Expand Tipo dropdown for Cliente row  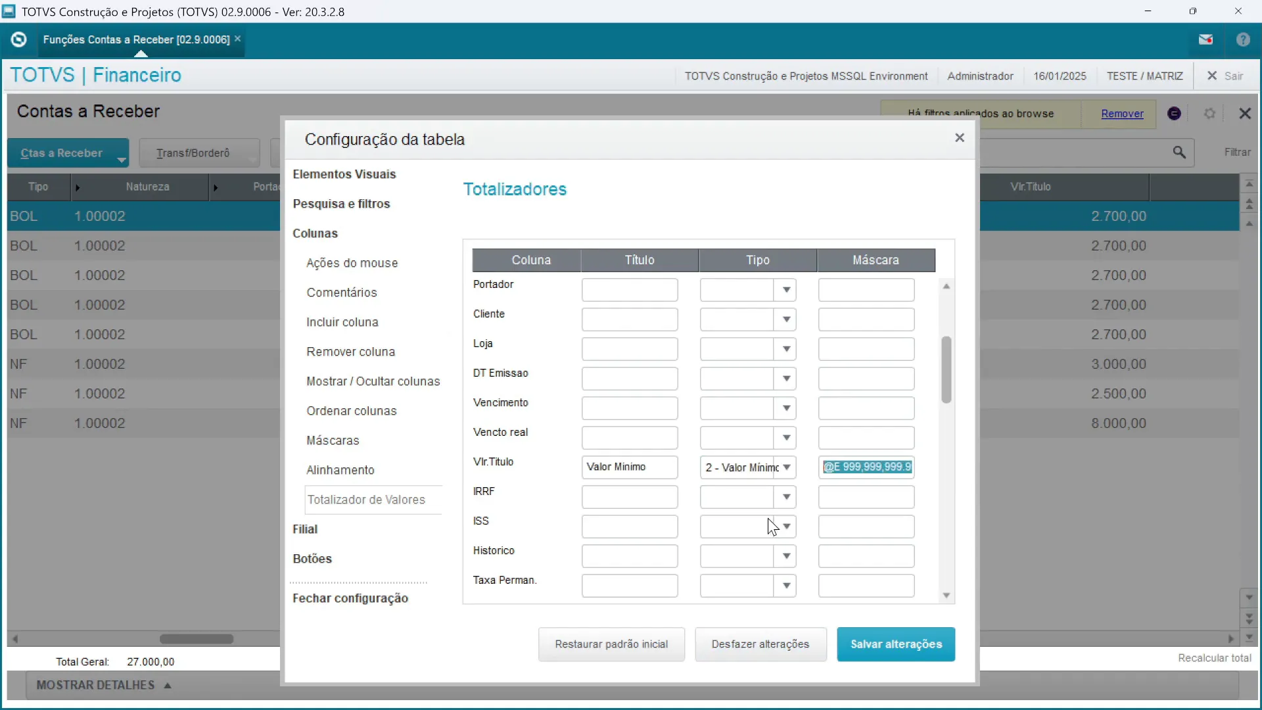pos(786,319)
